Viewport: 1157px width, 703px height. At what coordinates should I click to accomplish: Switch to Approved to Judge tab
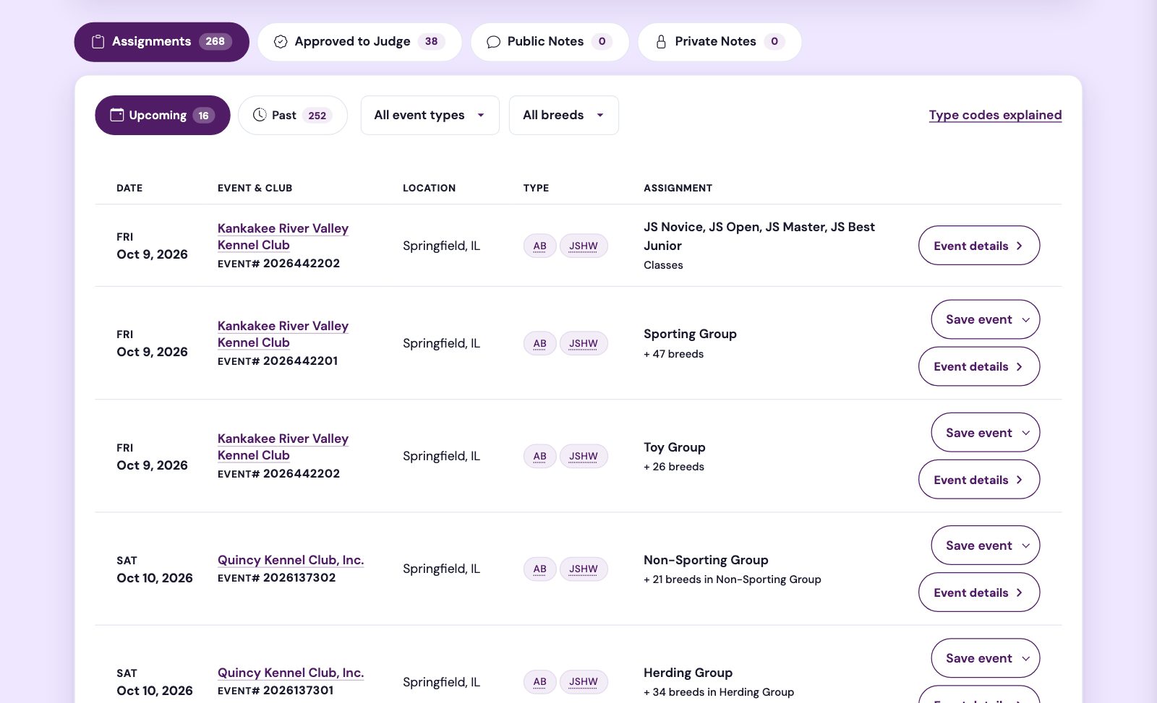[359, 42]
